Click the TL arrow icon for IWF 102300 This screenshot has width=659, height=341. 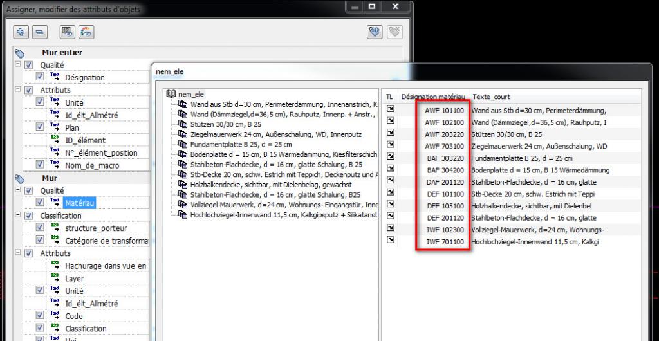(x=391, y=228)
